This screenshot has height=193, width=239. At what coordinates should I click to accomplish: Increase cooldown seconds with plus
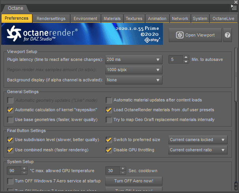[x=123, y=169]
